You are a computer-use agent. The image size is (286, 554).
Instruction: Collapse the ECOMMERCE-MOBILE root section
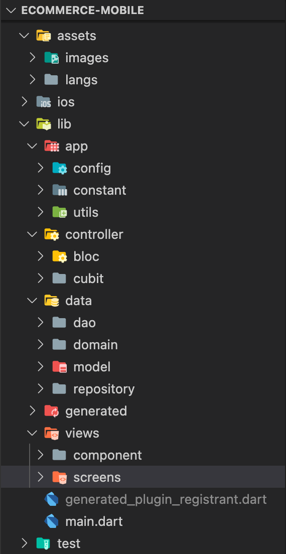click(x=11, y=10)
